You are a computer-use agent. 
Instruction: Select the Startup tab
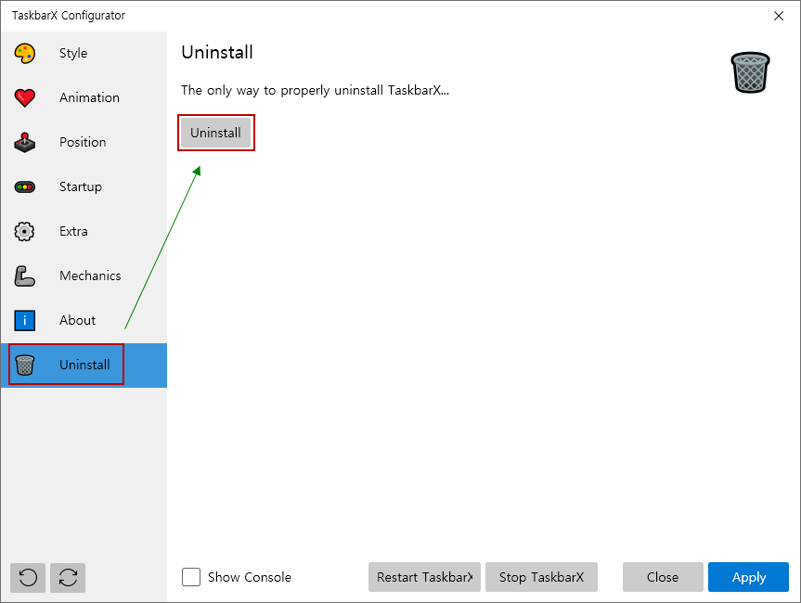(84, 186)
